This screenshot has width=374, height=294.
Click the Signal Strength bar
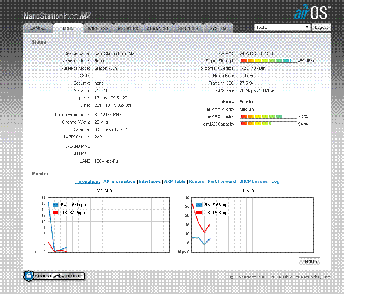tap(268, 60)
